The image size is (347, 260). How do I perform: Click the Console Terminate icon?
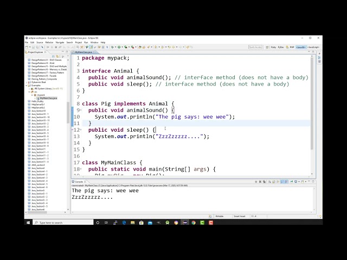256,182
